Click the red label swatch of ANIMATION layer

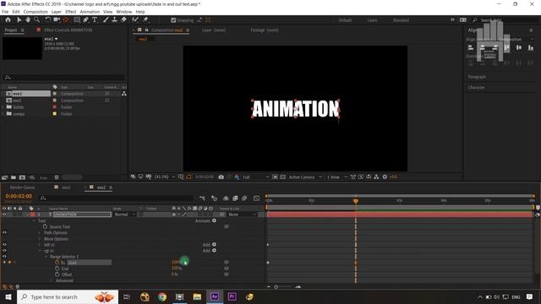[32, 214]
